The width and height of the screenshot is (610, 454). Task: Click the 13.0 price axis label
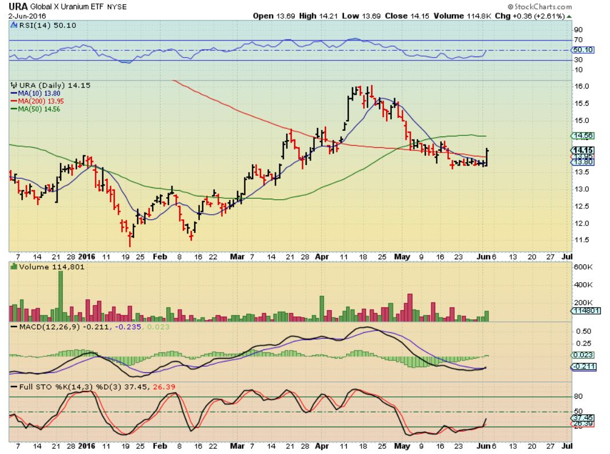pyautogui.click(x=581, y=189)
